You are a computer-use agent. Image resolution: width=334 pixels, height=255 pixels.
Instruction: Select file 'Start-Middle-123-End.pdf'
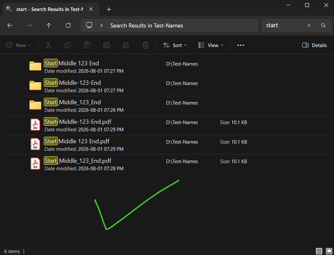click(x=169, y=125)
